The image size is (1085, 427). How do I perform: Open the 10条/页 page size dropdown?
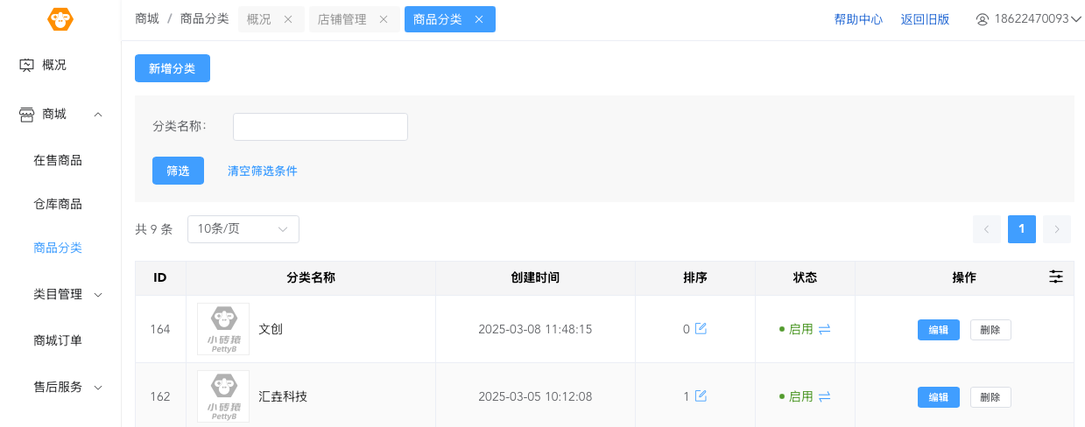243,229
